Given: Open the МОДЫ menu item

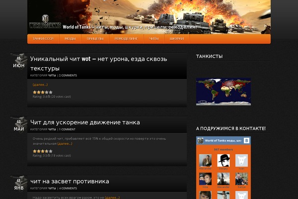Looking at the screenshot, I should (70, 39).
